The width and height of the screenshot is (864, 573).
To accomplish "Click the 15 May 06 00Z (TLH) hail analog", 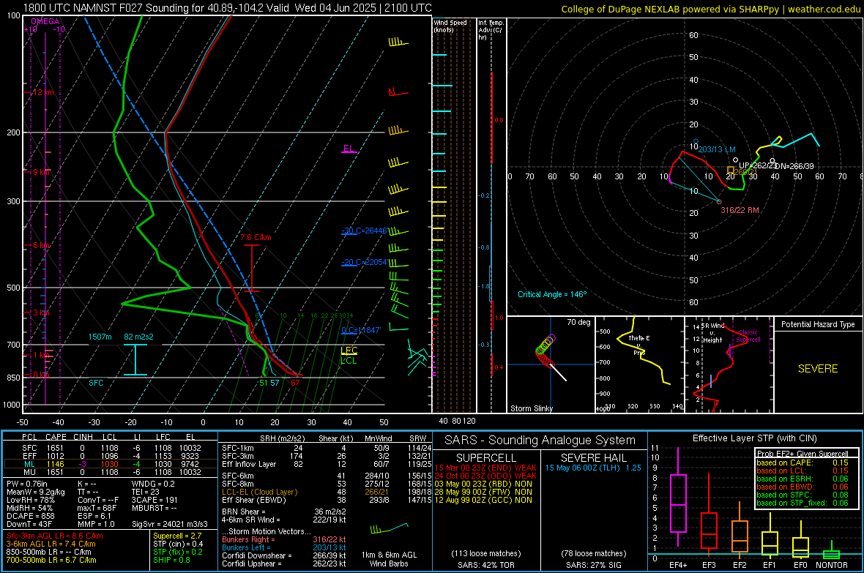I will click(593, 468).
